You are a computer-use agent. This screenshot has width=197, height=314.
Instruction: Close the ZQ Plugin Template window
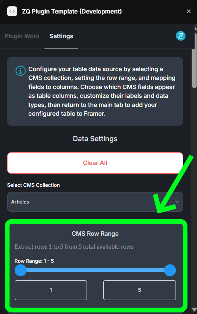189,12
